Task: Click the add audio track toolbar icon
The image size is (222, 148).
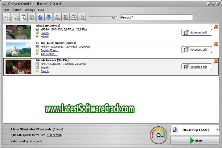Action: [x=15, y=17]
